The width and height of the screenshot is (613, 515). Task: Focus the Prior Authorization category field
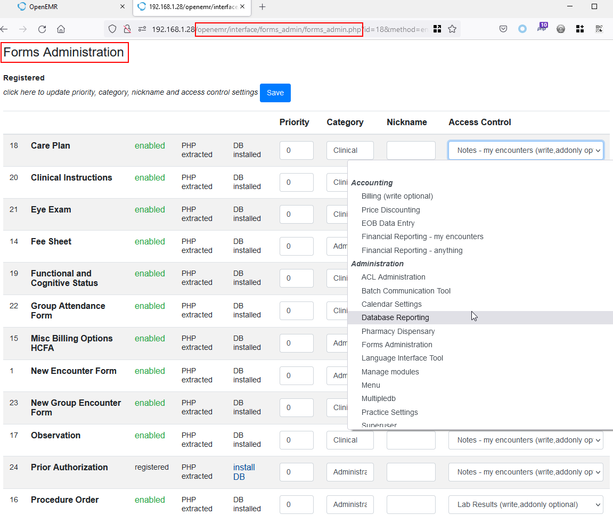pyautogui.click(x=350, y=472)
